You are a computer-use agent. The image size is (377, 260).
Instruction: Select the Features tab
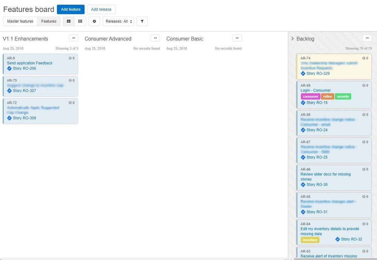click(49, 21)
